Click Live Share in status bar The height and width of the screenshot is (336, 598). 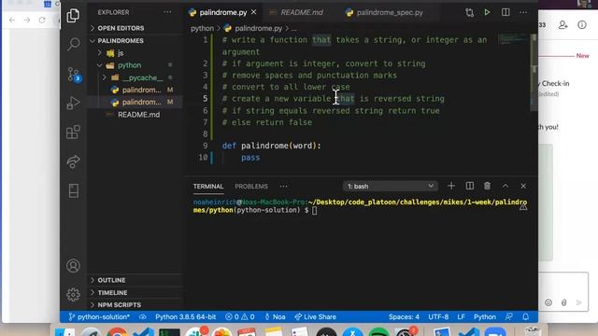(316, 316)
